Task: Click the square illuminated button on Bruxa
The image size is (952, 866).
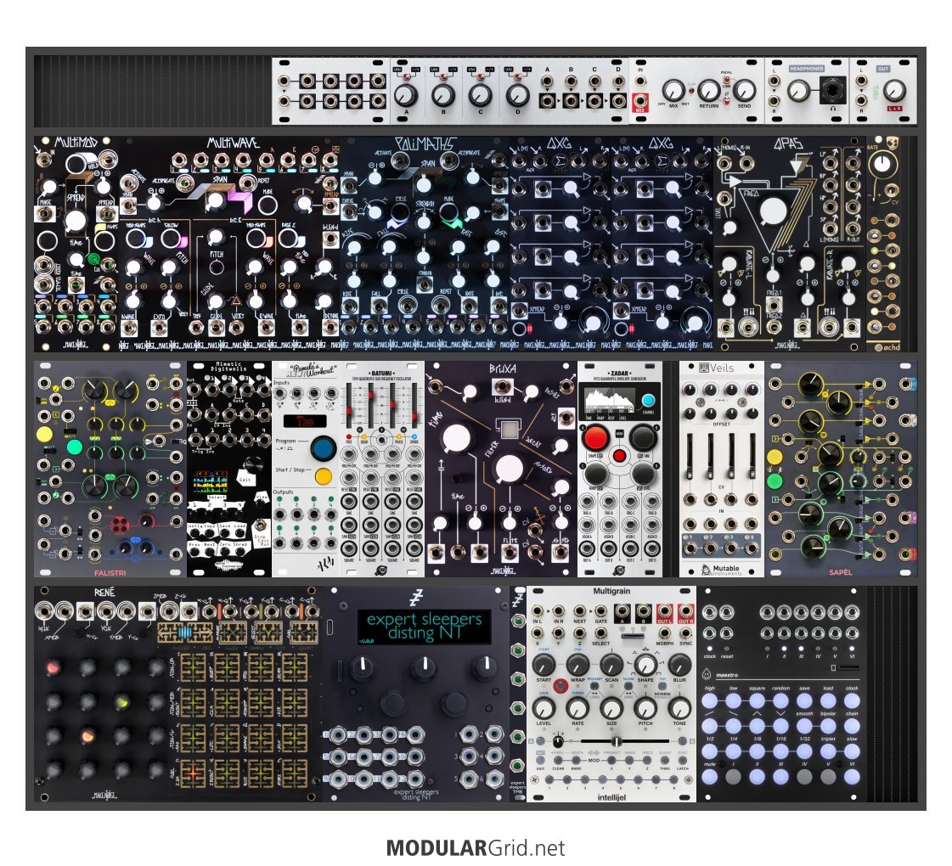Action: (x=510, y=429)
